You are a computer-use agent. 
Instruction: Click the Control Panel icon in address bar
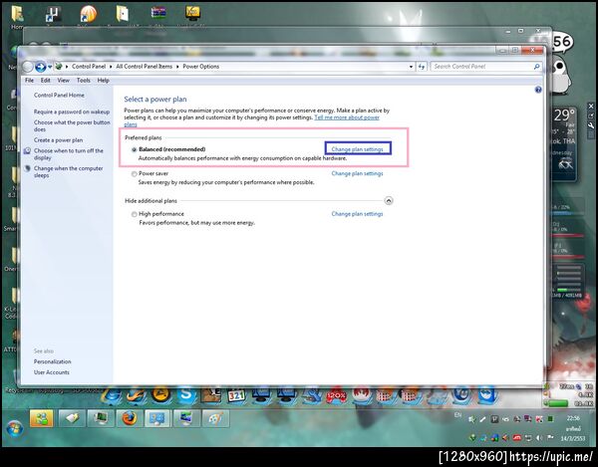pos(59,67)
